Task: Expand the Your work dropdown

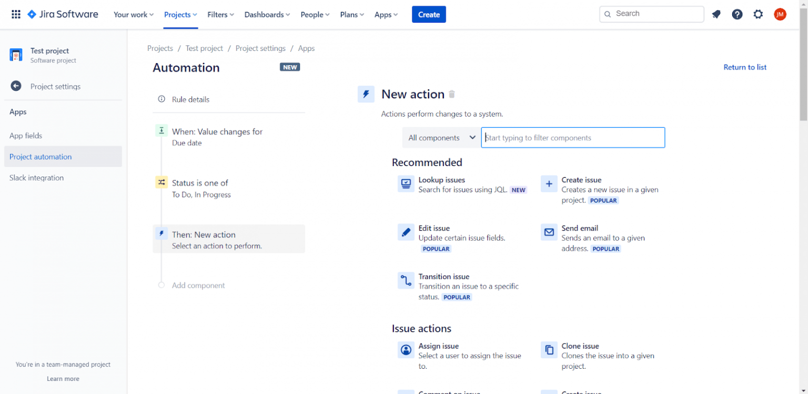Action: pos(133,15)
